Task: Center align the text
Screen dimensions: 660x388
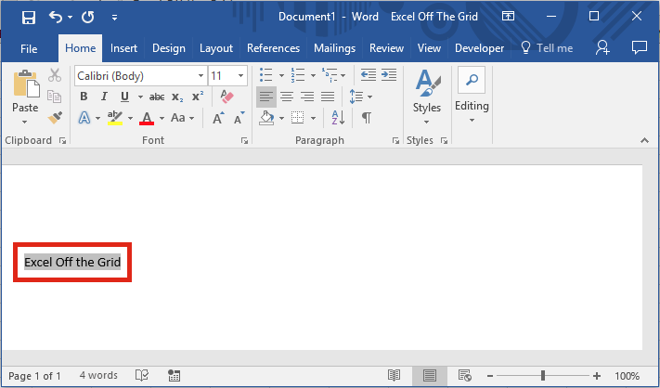Action: click(287, 97)
